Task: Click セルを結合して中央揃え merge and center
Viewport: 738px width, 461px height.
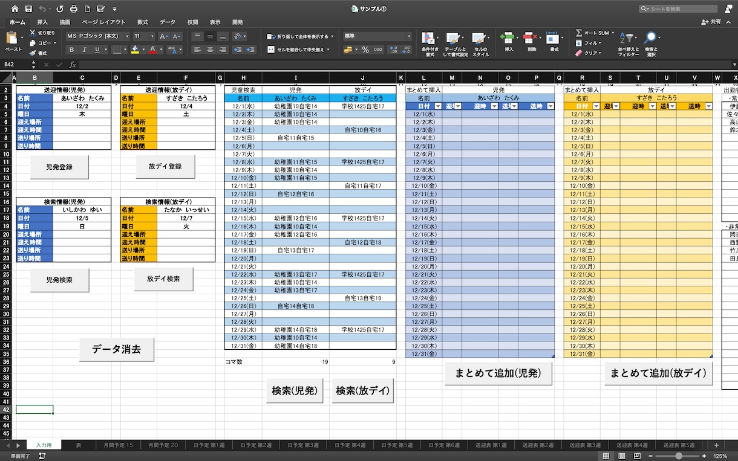Action: click(298, 50)
